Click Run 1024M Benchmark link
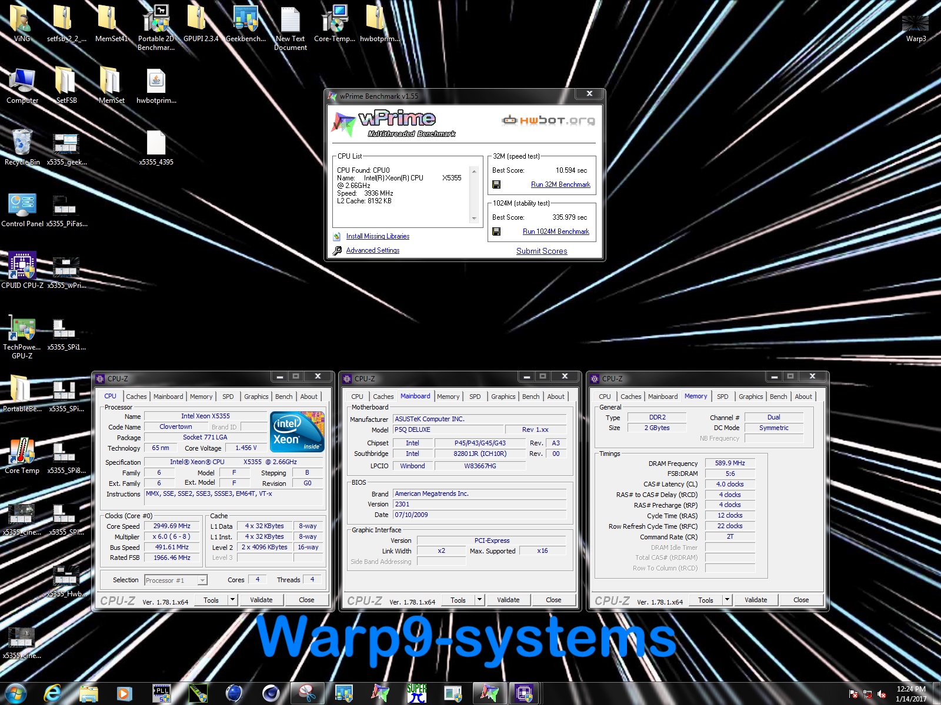Viewport: 941px width, 705px height. [x=556, y=231]
